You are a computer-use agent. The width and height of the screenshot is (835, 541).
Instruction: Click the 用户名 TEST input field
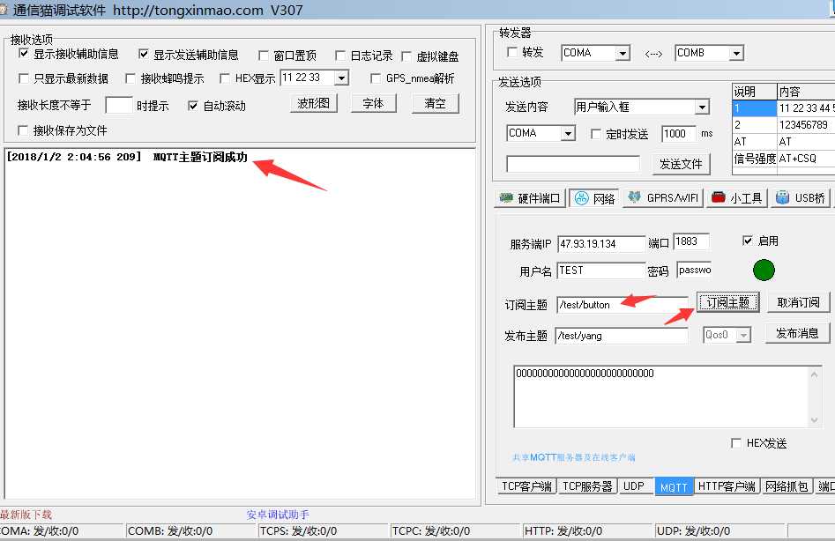[x=601, y=270]
